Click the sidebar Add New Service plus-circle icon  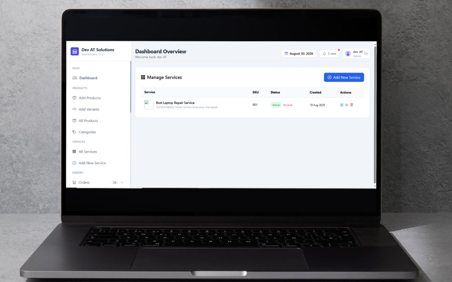click(x=74, y=163)
